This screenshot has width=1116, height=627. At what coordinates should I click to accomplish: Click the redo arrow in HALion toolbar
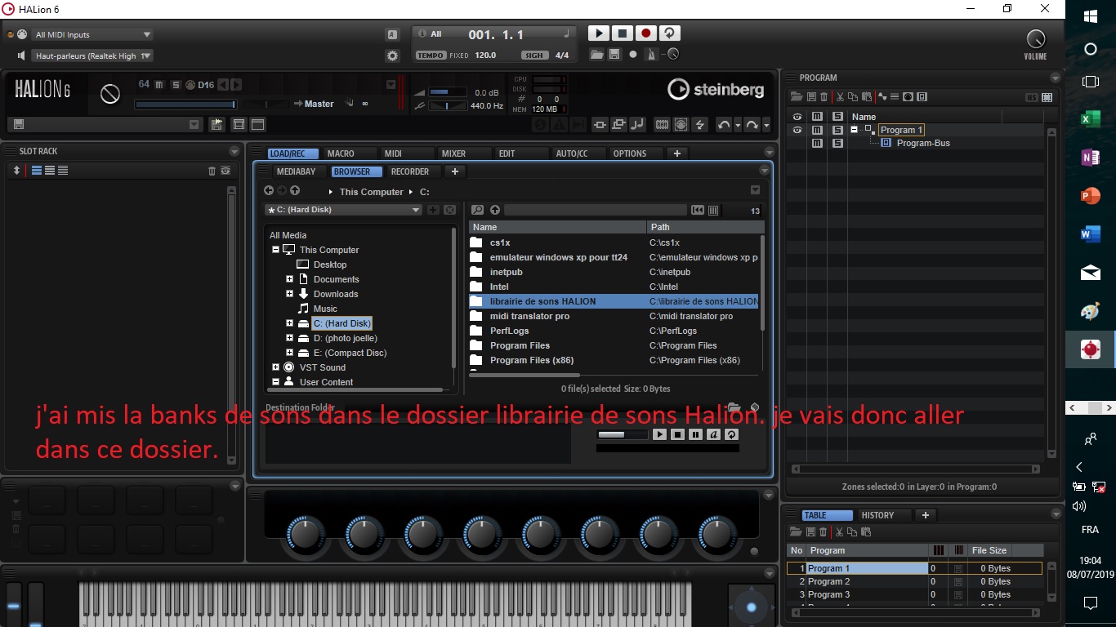tap(752, 125)
